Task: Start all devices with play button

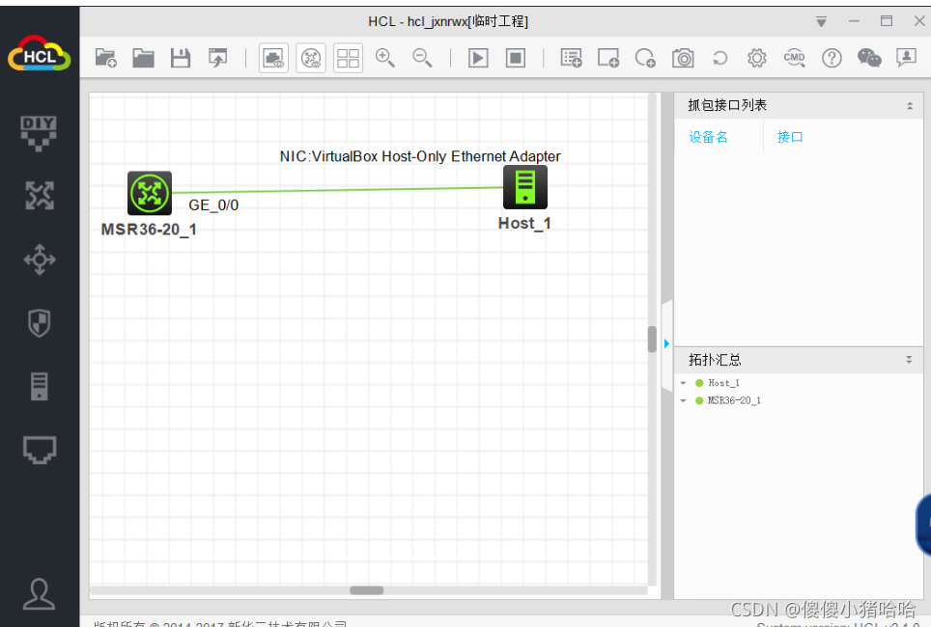Action: pyautogui.click(x=478, y=58)
